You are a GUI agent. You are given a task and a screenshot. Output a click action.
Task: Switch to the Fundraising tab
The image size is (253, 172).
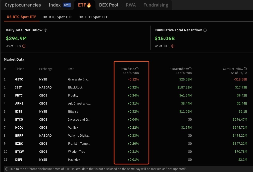coord(156,5)
